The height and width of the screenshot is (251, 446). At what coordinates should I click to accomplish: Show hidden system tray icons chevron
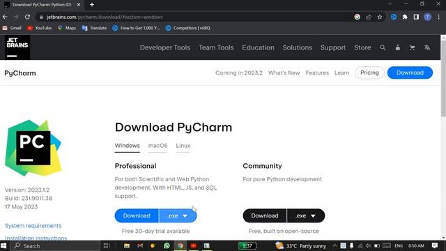pyautogui.click(x=334, y=245)
